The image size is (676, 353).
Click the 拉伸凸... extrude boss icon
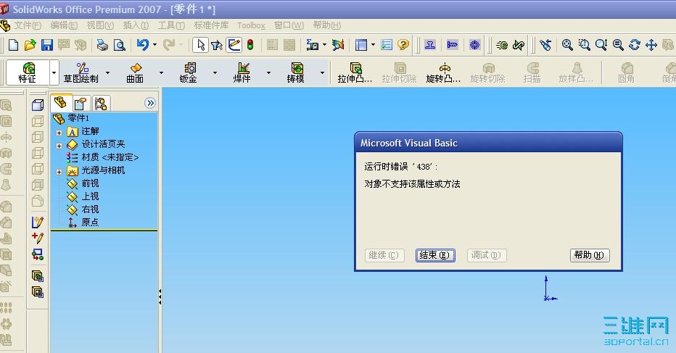click(x=355, y=72)
